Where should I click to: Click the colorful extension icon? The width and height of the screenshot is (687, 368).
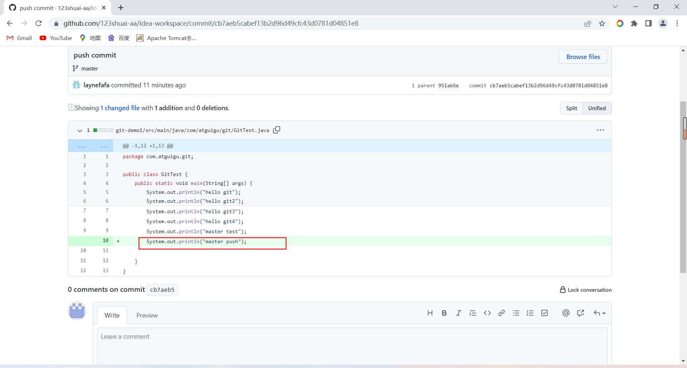click(620, 24)
